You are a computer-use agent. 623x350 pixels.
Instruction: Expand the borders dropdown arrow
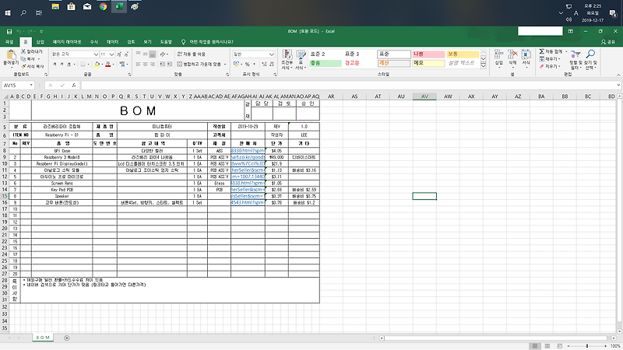tap(88, 65)
